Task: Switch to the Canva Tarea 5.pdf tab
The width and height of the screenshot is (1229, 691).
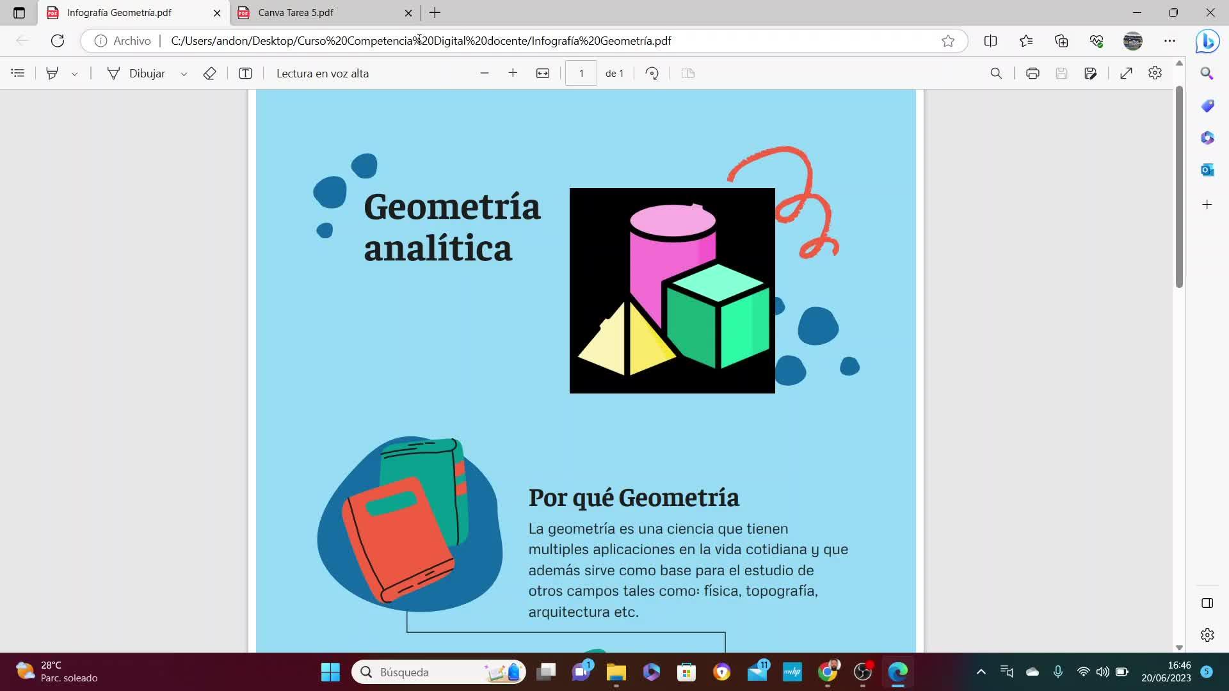Action: pos(296,13)
